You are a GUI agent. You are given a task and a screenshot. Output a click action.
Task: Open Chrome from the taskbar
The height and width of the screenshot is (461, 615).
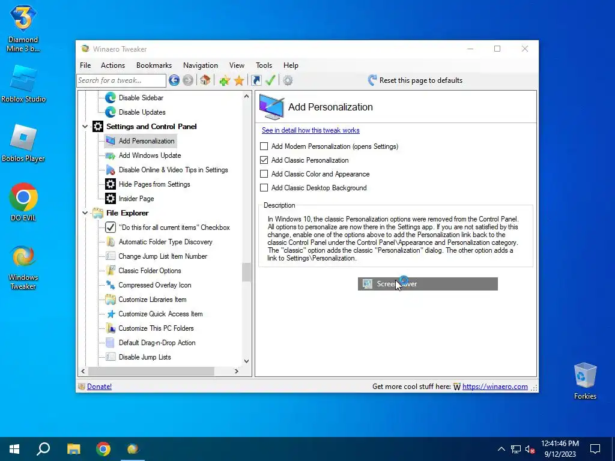(x=103, y=449)
